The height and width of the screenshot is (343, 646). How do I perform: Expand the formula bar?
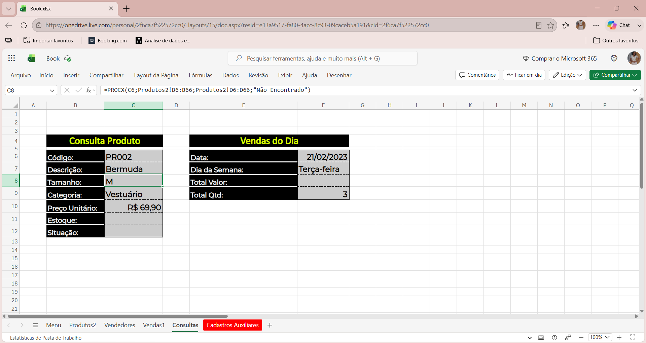coord(635,90)
